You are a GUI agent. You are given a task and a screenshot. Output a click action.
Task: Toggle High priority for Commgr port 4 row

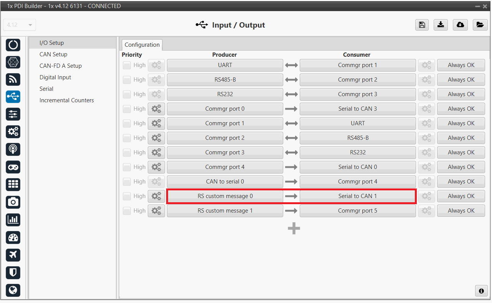point(127,167)
